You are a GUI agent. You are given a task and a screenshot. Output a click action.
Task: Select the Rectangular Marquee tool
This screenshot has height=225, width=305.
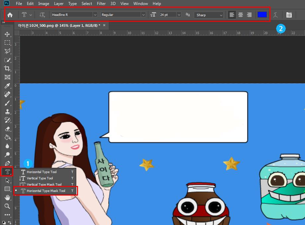[7, 43]
